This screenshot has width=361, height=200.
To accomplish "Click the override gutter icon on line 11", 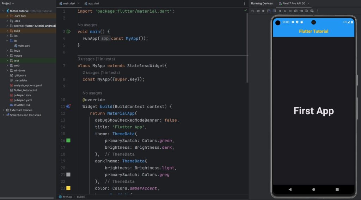I will click(68, 106).
